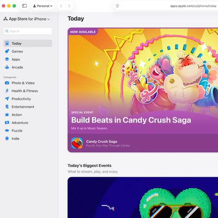Open the Apps section
This screenshot has width=218, height=218.
click(x=28, y=59)
